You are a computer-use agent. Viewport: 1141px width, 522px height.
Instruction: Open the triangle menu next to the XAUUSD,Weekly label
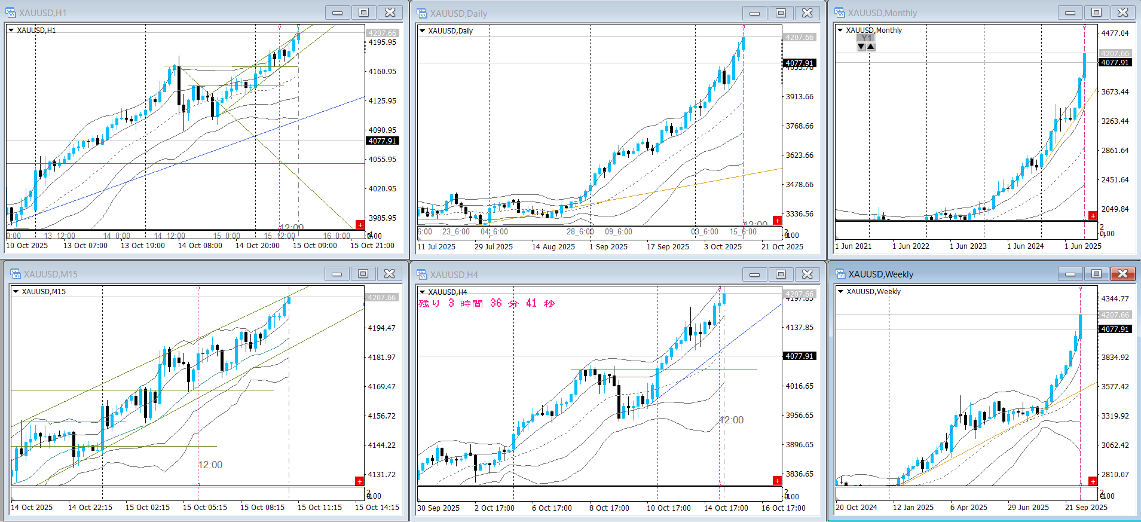(x=840, y=291)
